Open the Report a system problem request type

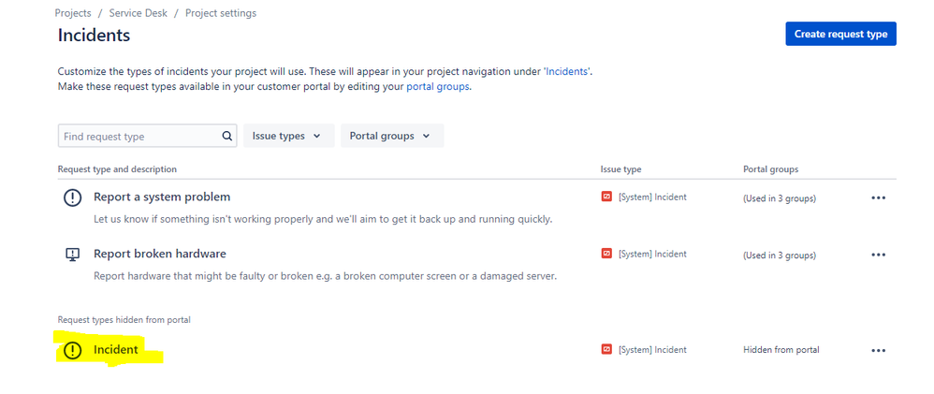tap(162, 197)
